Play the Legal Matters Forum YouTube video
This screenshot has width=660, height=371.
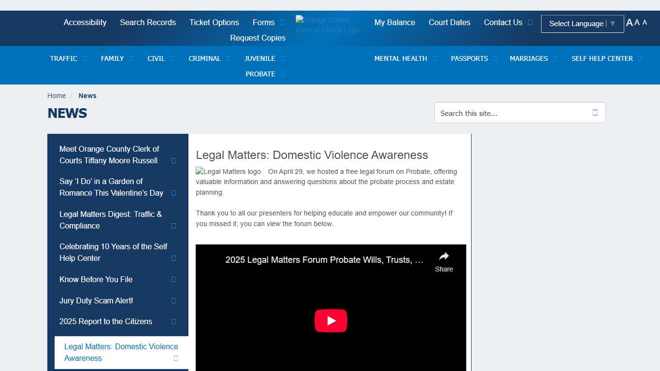(330, 321)
